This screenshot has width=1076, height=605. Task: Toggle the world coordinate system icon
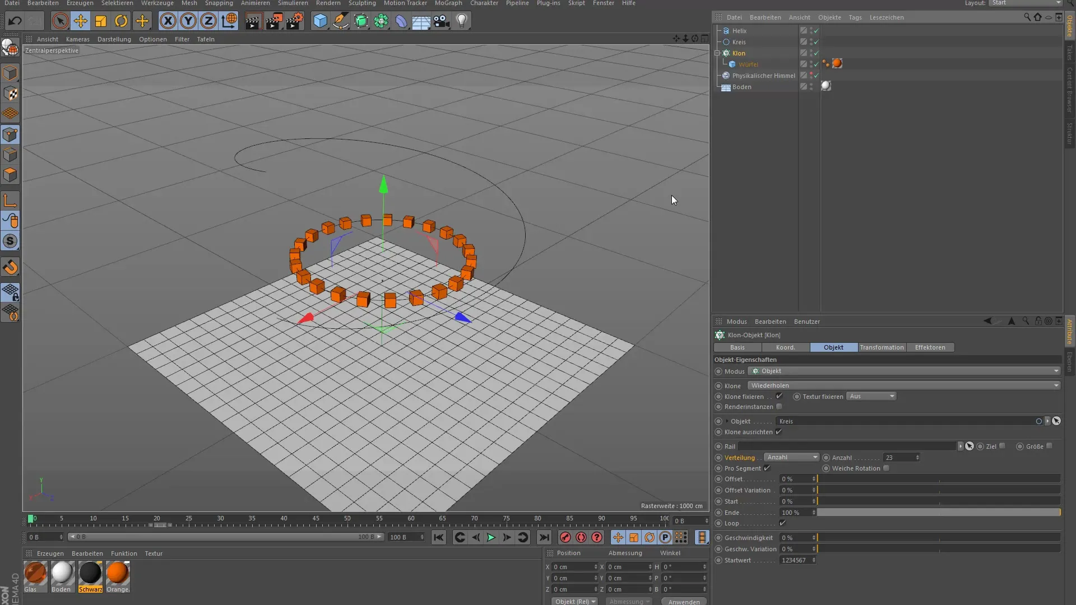(229, 21)
